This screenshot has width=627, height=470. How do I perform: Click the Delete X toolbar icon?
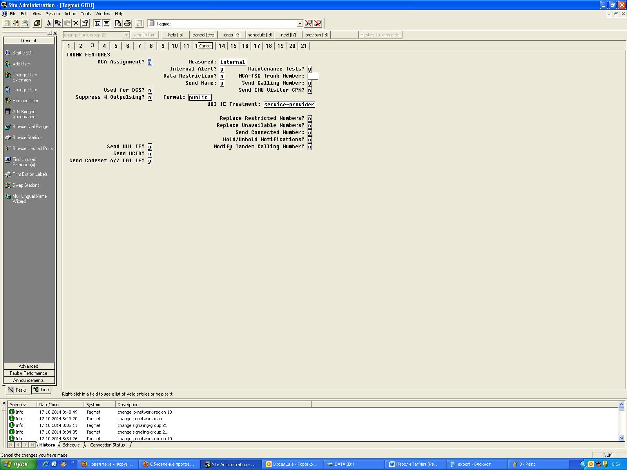click(76, 23)
